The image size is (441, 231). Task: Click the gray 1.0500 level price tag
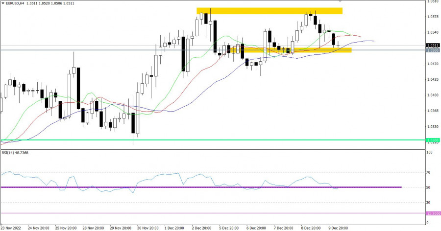432,50
